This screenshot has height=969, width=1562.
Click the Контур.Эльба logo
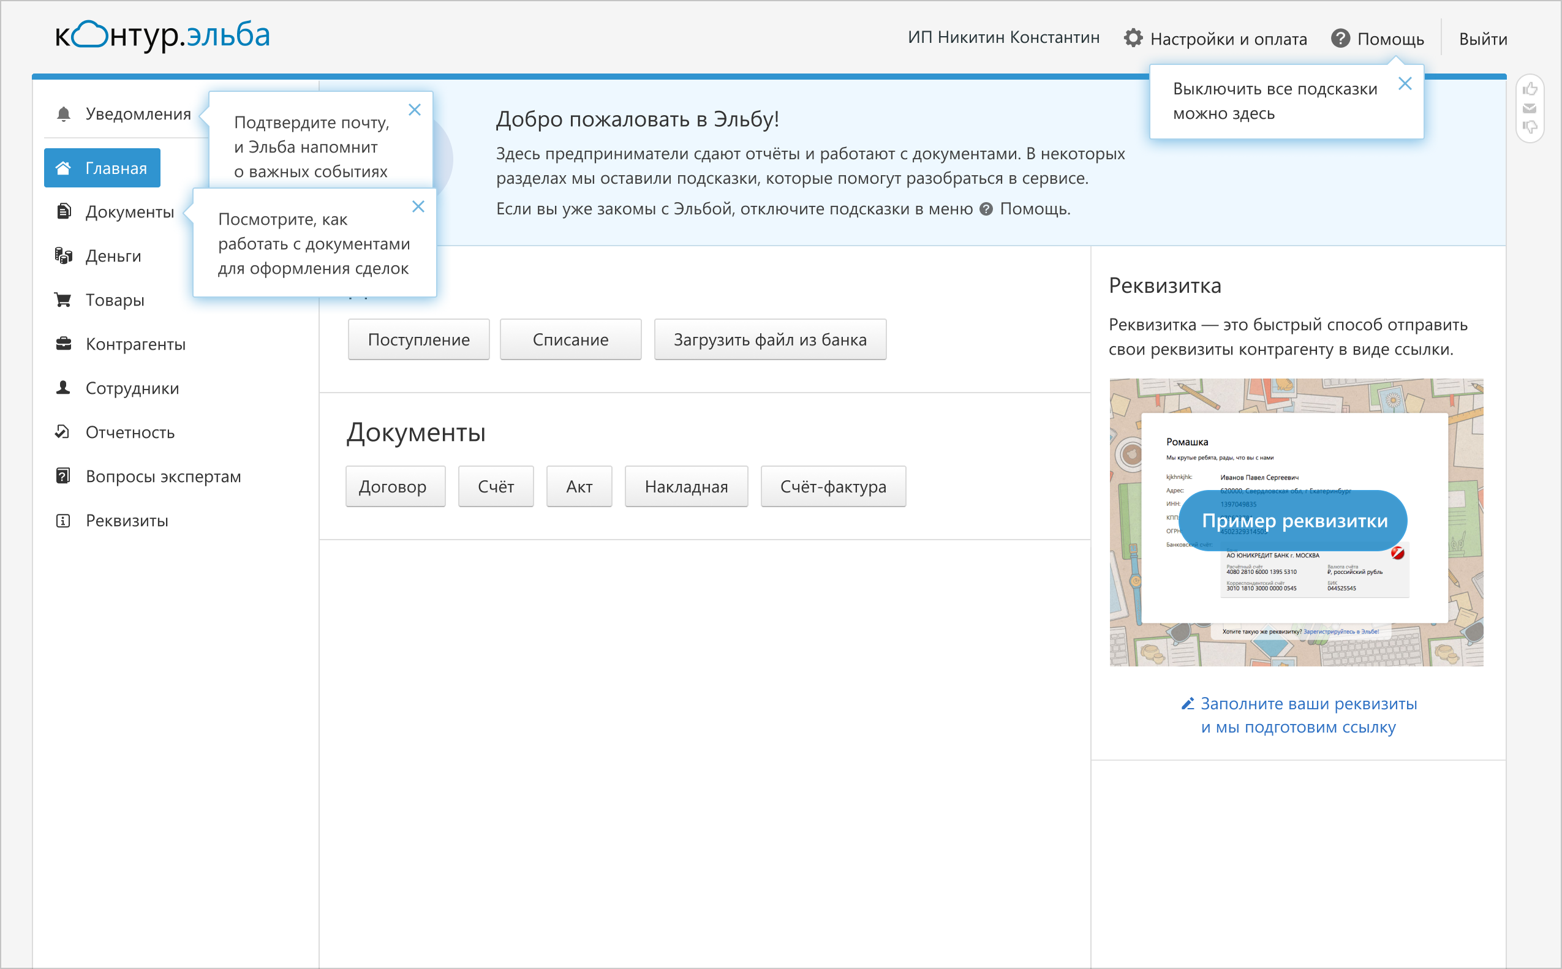(163, 36)
